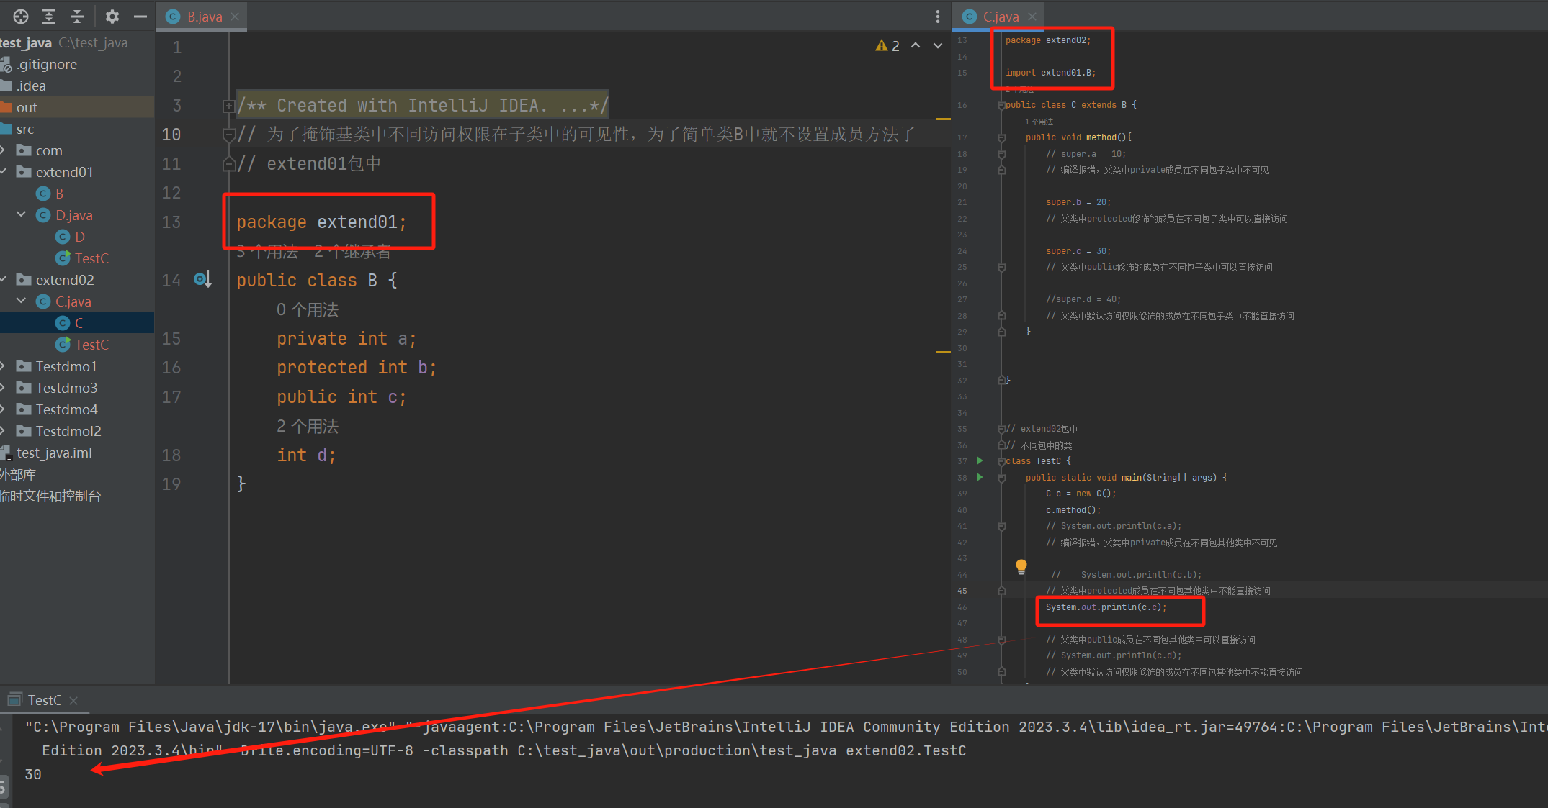This screenshot has width=1548, height=808.
Task: Collapse the extend01 package arrow
Action: point(4,171)
